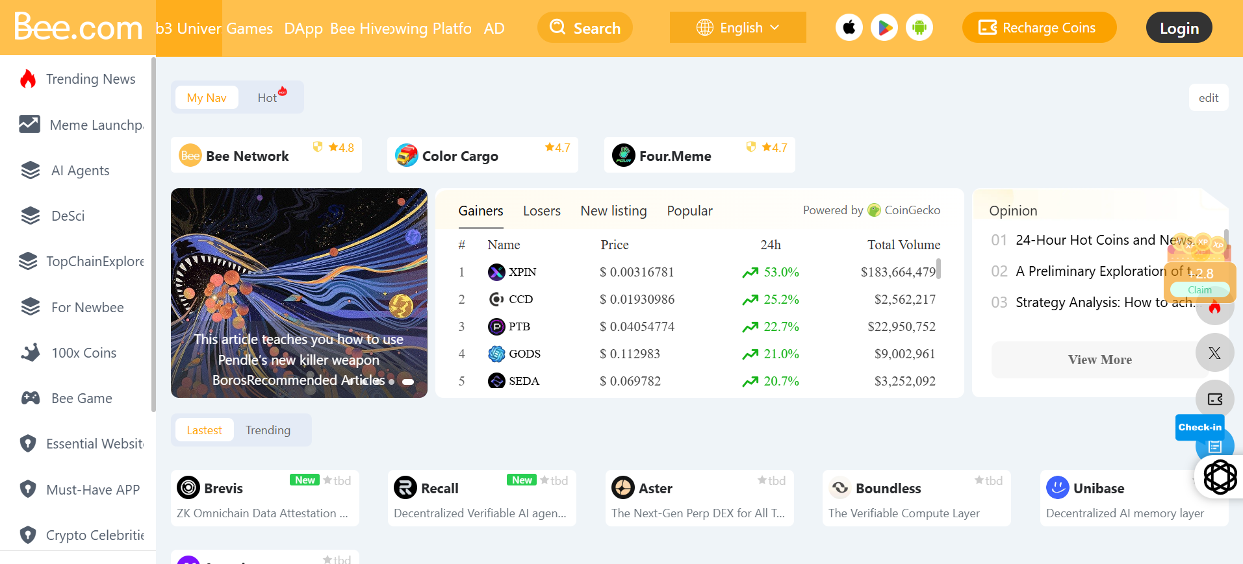Open the New listing tab
The width and height of the screenshot is (1243, 564).
tap(613, 211)
